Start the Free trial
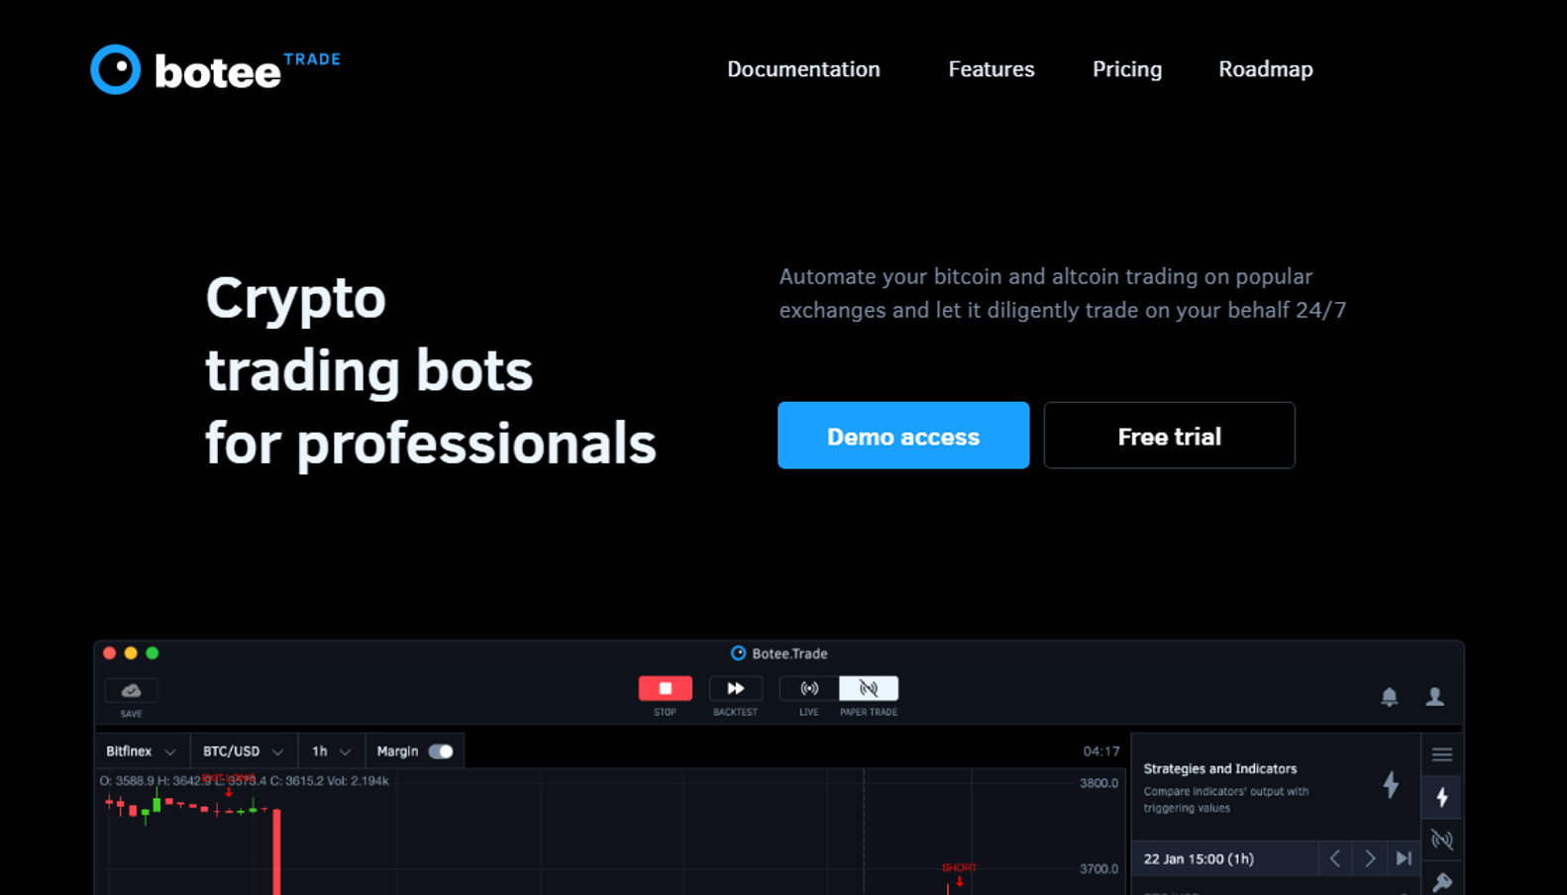Image resolution: width=1567 pixels, height=895 pixels. click(x=1169, y=436)
